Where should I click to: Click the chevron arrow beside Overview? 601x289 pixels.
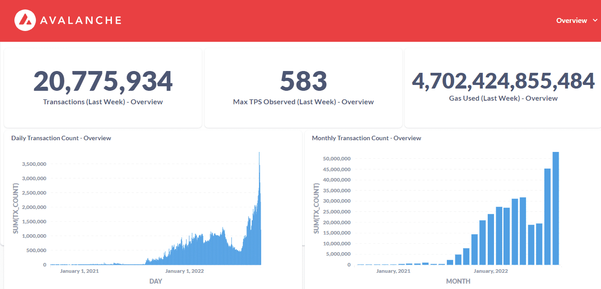click(x=595, y=20)
